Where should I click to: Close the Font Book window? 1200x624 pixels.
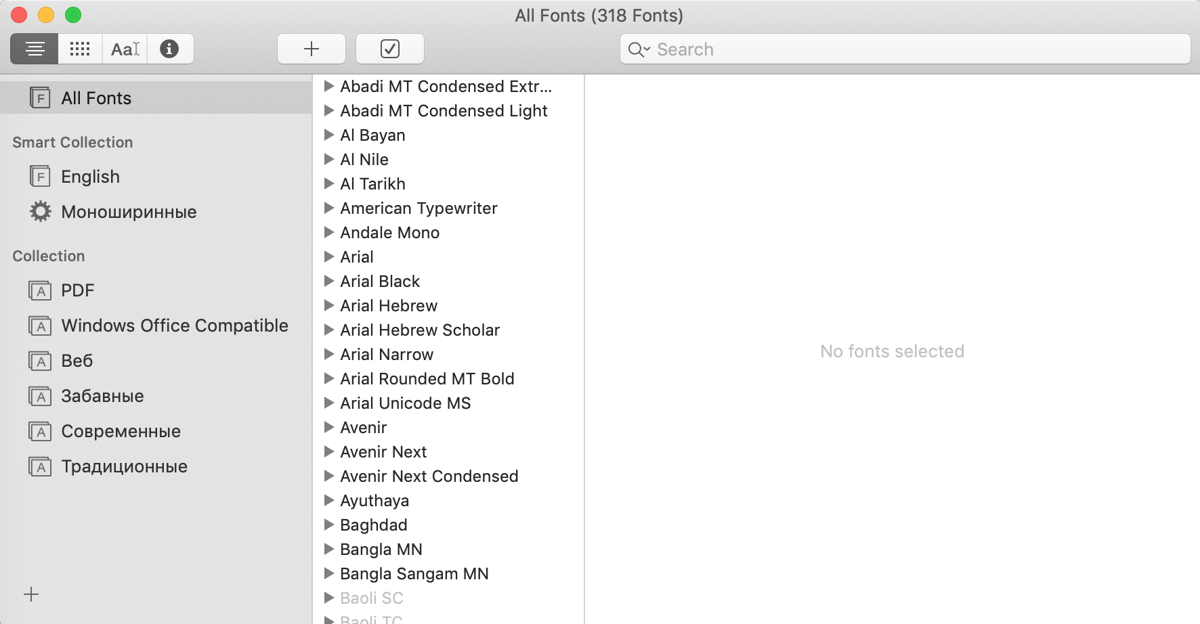pos(19,15)
